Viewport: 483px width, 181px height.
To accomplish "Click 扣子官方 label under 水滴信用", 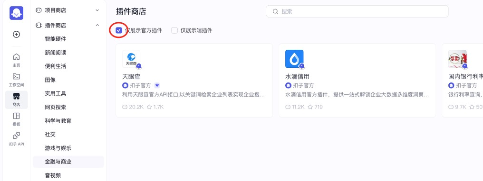I will pos(303,85).
